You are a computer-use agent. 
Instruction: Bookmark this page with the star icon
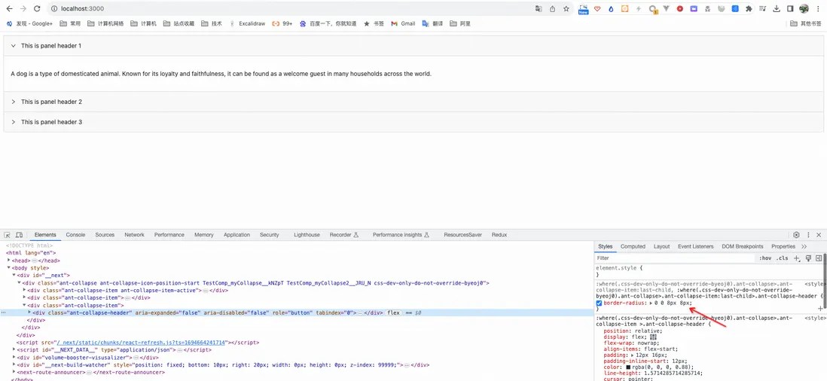pyautogui.click(x=566, y=8)
